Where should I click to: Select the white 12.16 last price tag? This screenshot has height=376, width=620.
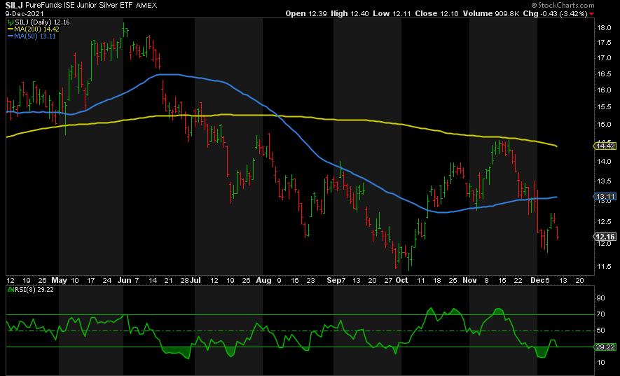tap(605, 237)
